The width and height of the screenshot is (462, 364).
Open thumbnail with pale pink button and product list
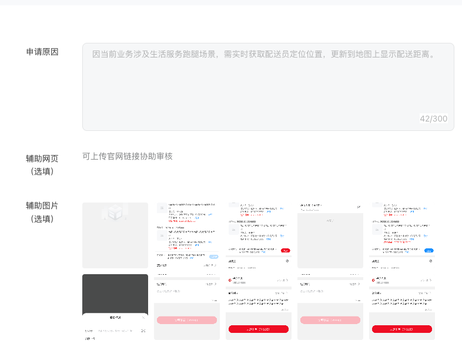187,271
